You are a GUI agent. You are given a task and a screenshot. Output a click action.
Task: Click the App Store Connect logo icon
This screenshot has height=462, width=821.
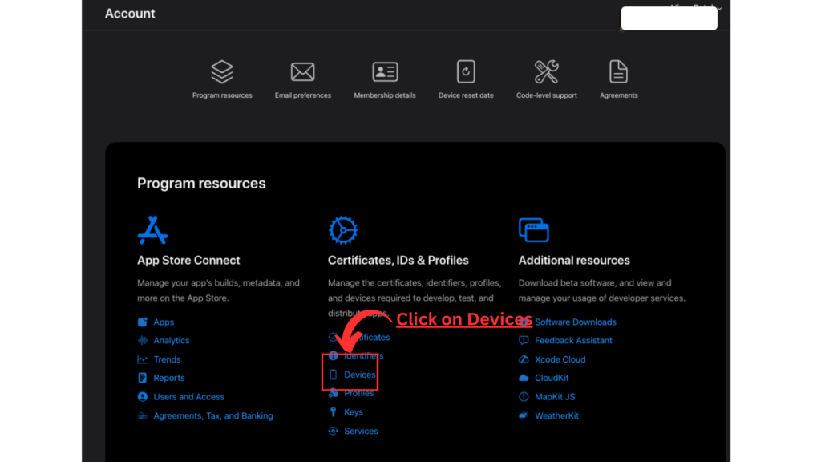(152, 230)
